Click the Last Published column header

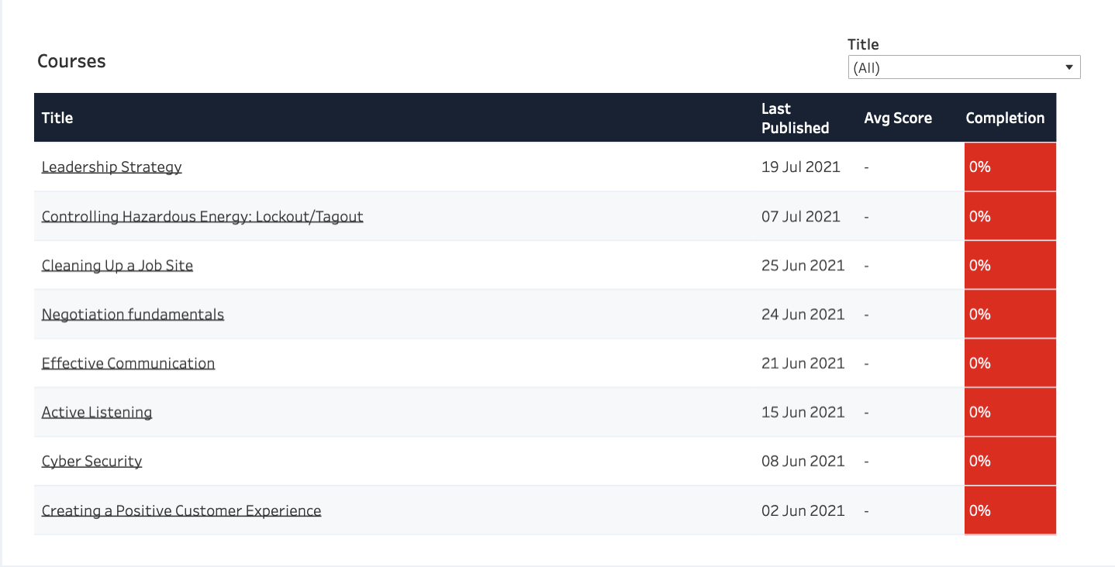tap(796, 118)
